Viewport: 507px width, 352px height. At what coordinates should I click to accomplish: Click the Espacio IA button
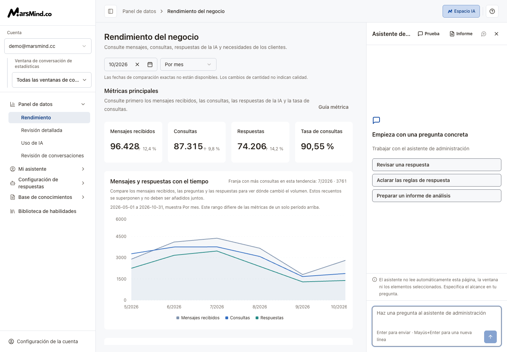461,11
